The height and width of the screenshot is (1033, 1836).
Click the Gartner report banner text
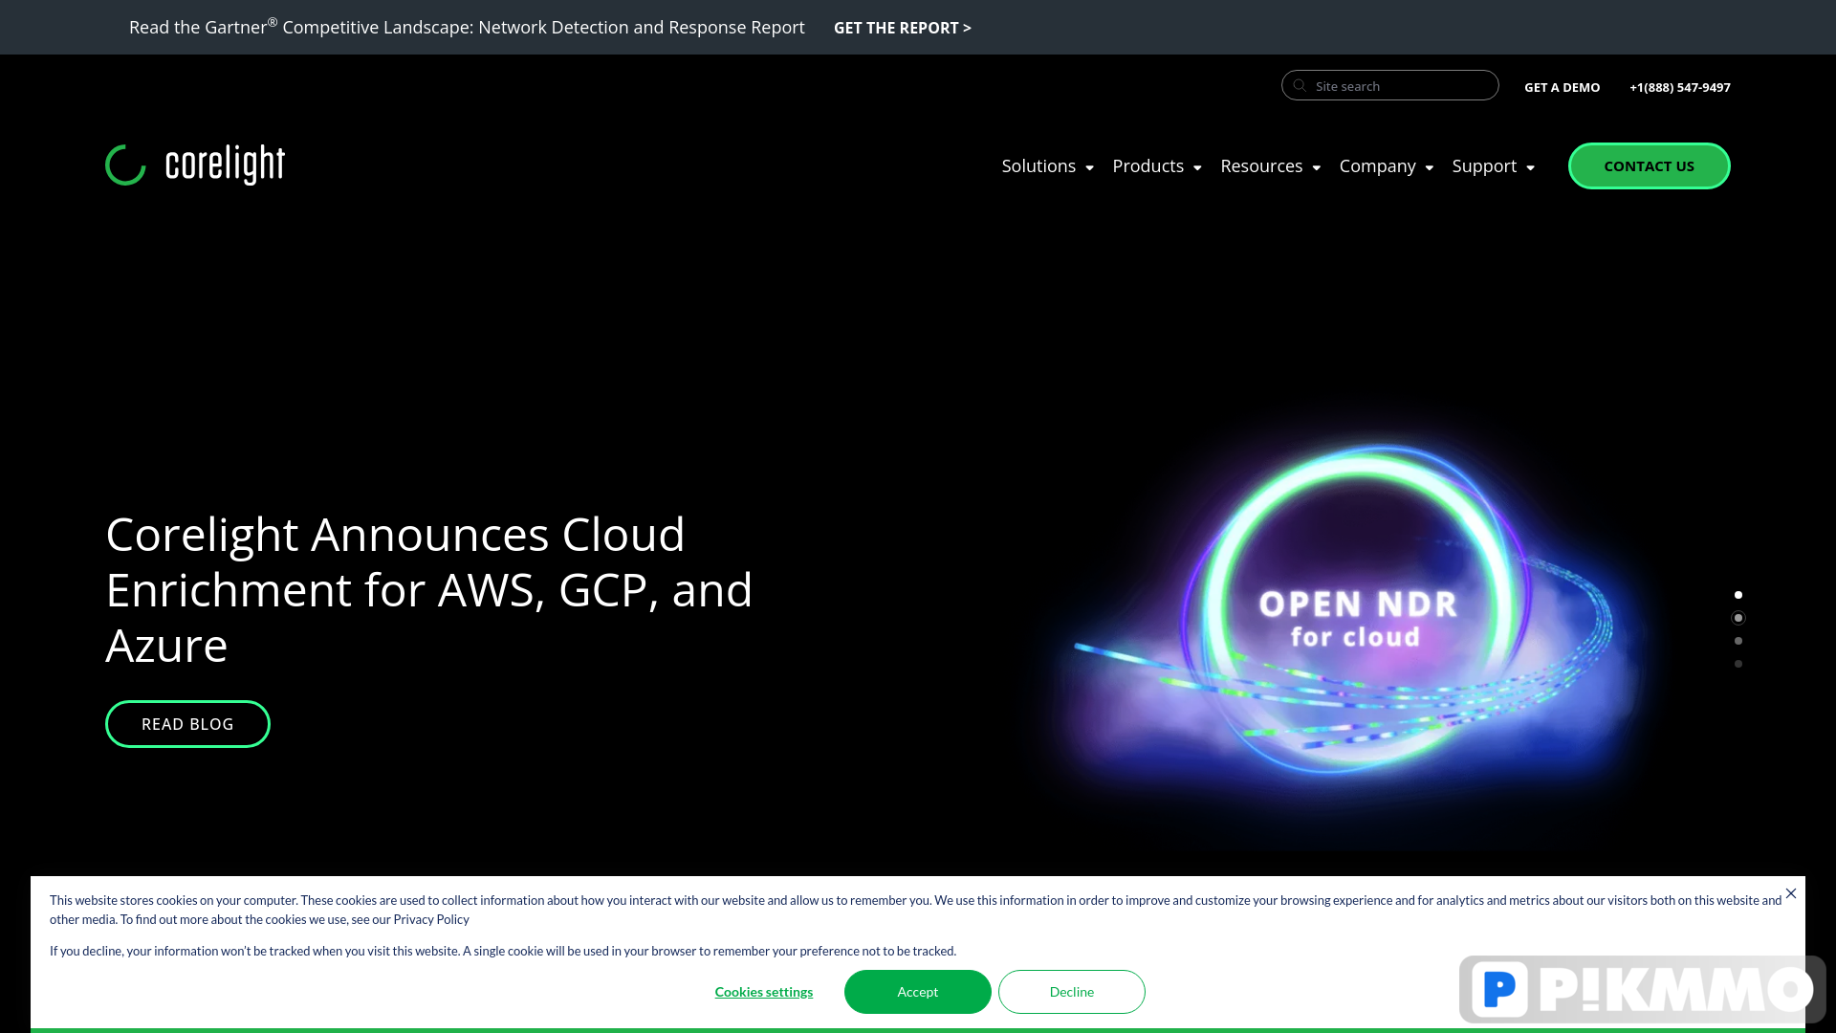click(x=467, y=27)
